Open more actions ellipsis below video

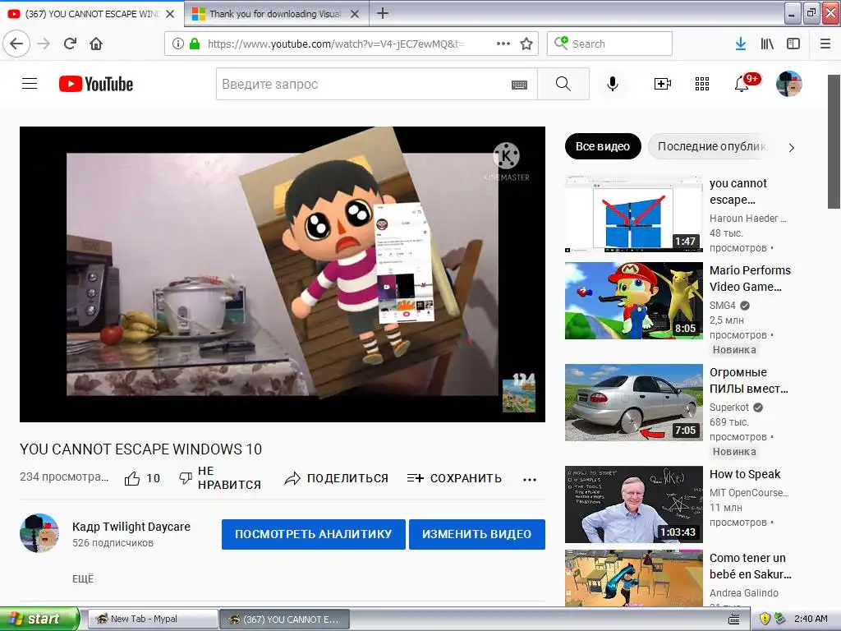530,480
